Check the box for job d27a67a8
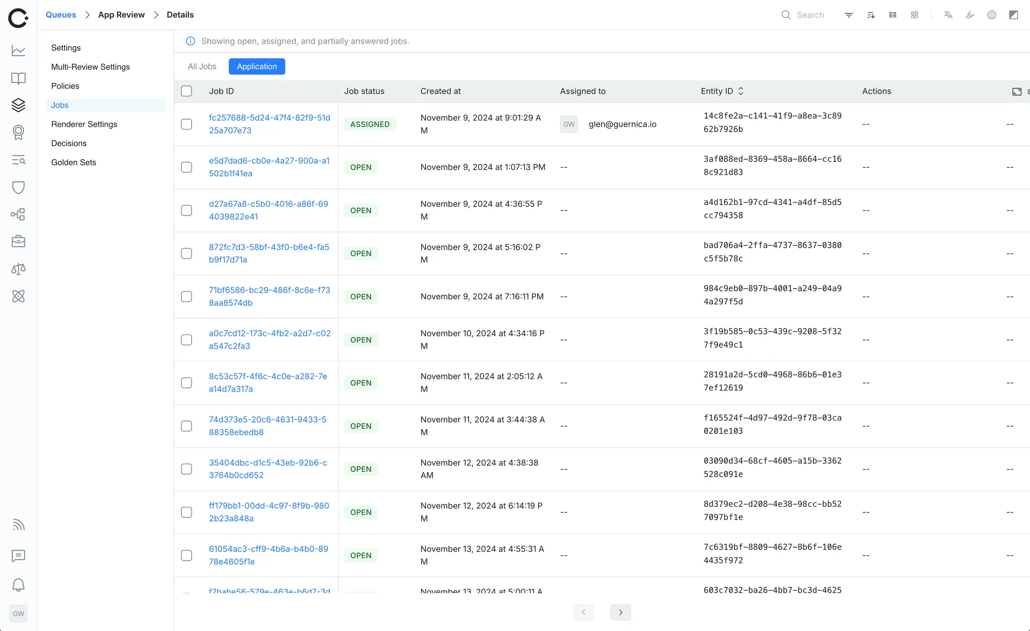The width and height of the screenshot is (1030, 631). pyautogui.click(x=187, y=211)
